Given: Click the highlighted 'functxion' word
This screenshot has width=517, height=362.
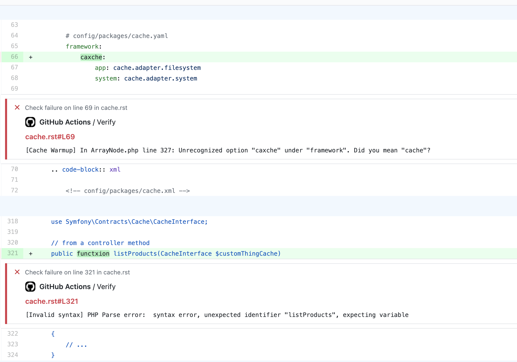Looking at the screenshot, I should click(x=93, y=254).
